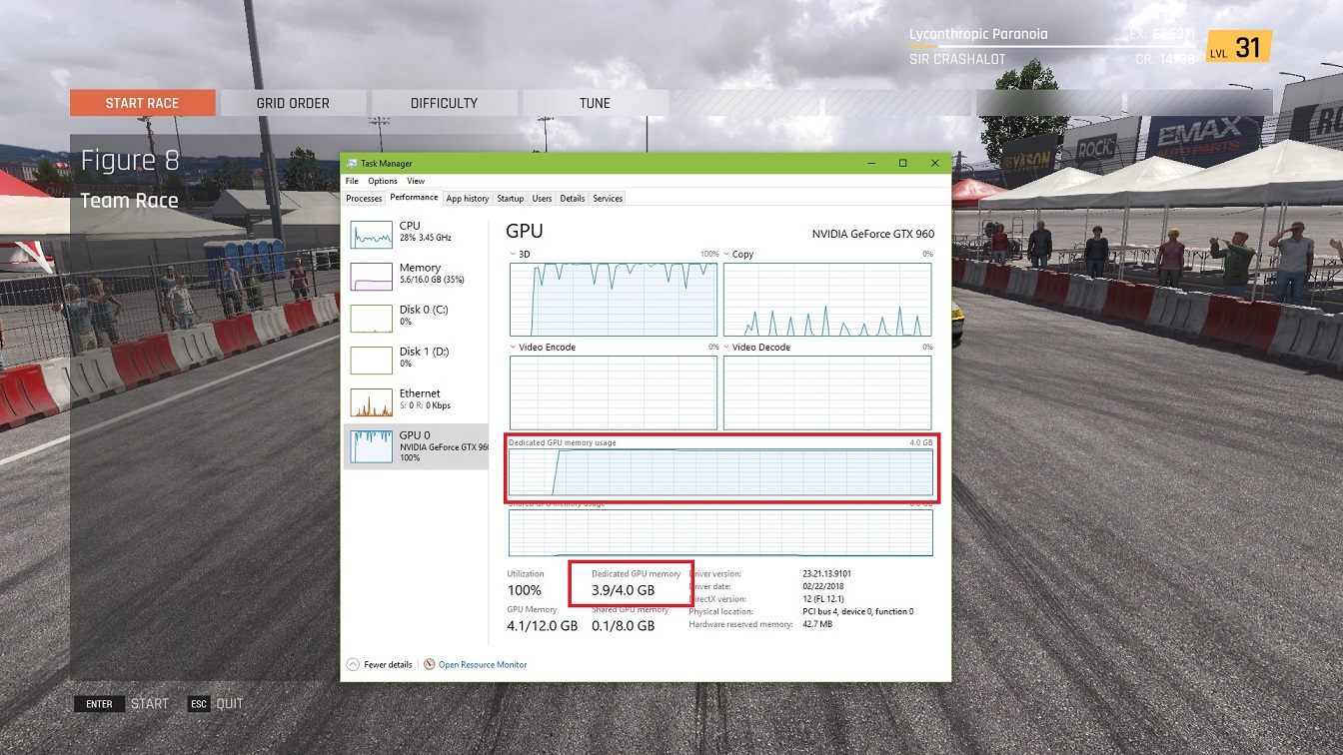The height and width of the screenshot is (755, 1343).
Task: Click the NVIDIA GeForce GTX 960 heading
Action: coord(873,234)
